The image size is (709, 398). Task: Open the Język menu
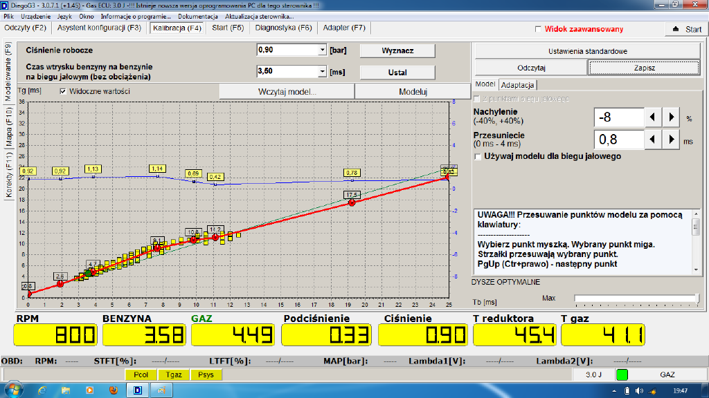64,17
